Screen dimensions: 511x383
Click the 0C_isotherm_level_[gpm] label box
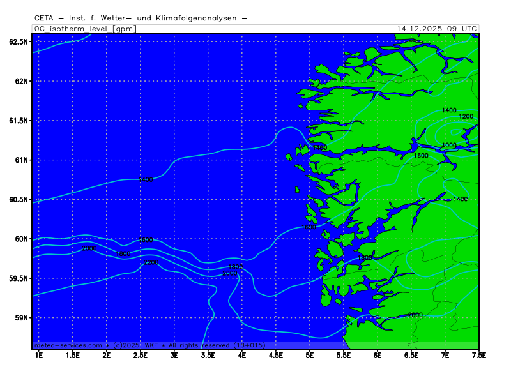[84, 29]
